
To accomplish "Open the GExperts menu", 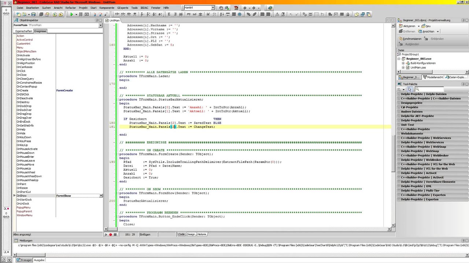I will [123, 8].
